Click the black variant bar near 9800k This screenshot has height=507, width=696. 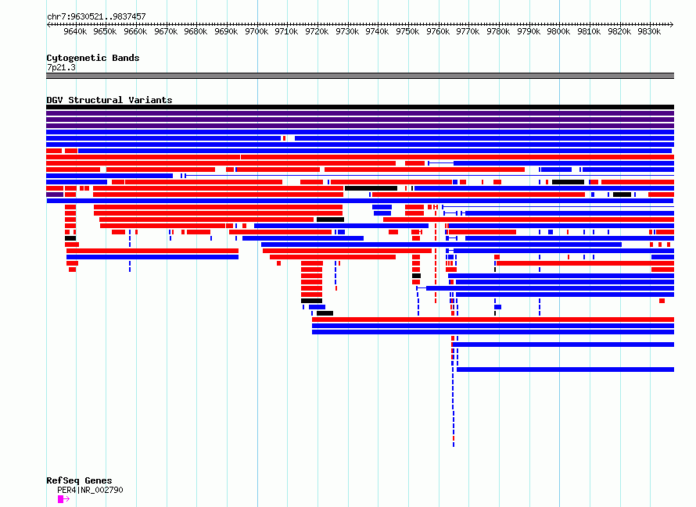[x=569, y=182]
